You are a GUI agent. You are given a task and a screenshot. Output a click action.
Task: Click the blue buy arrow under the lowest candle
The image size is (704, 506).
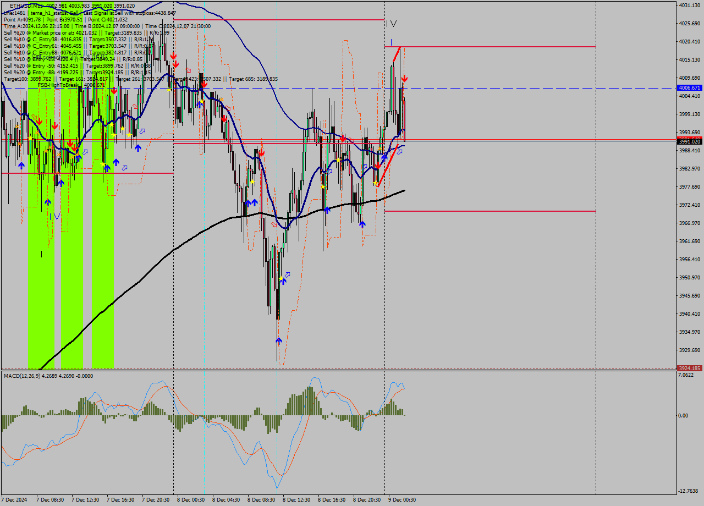click(279, 340)
